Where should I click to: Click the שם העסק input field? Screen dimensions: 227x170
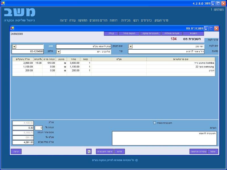click(83, 46)
